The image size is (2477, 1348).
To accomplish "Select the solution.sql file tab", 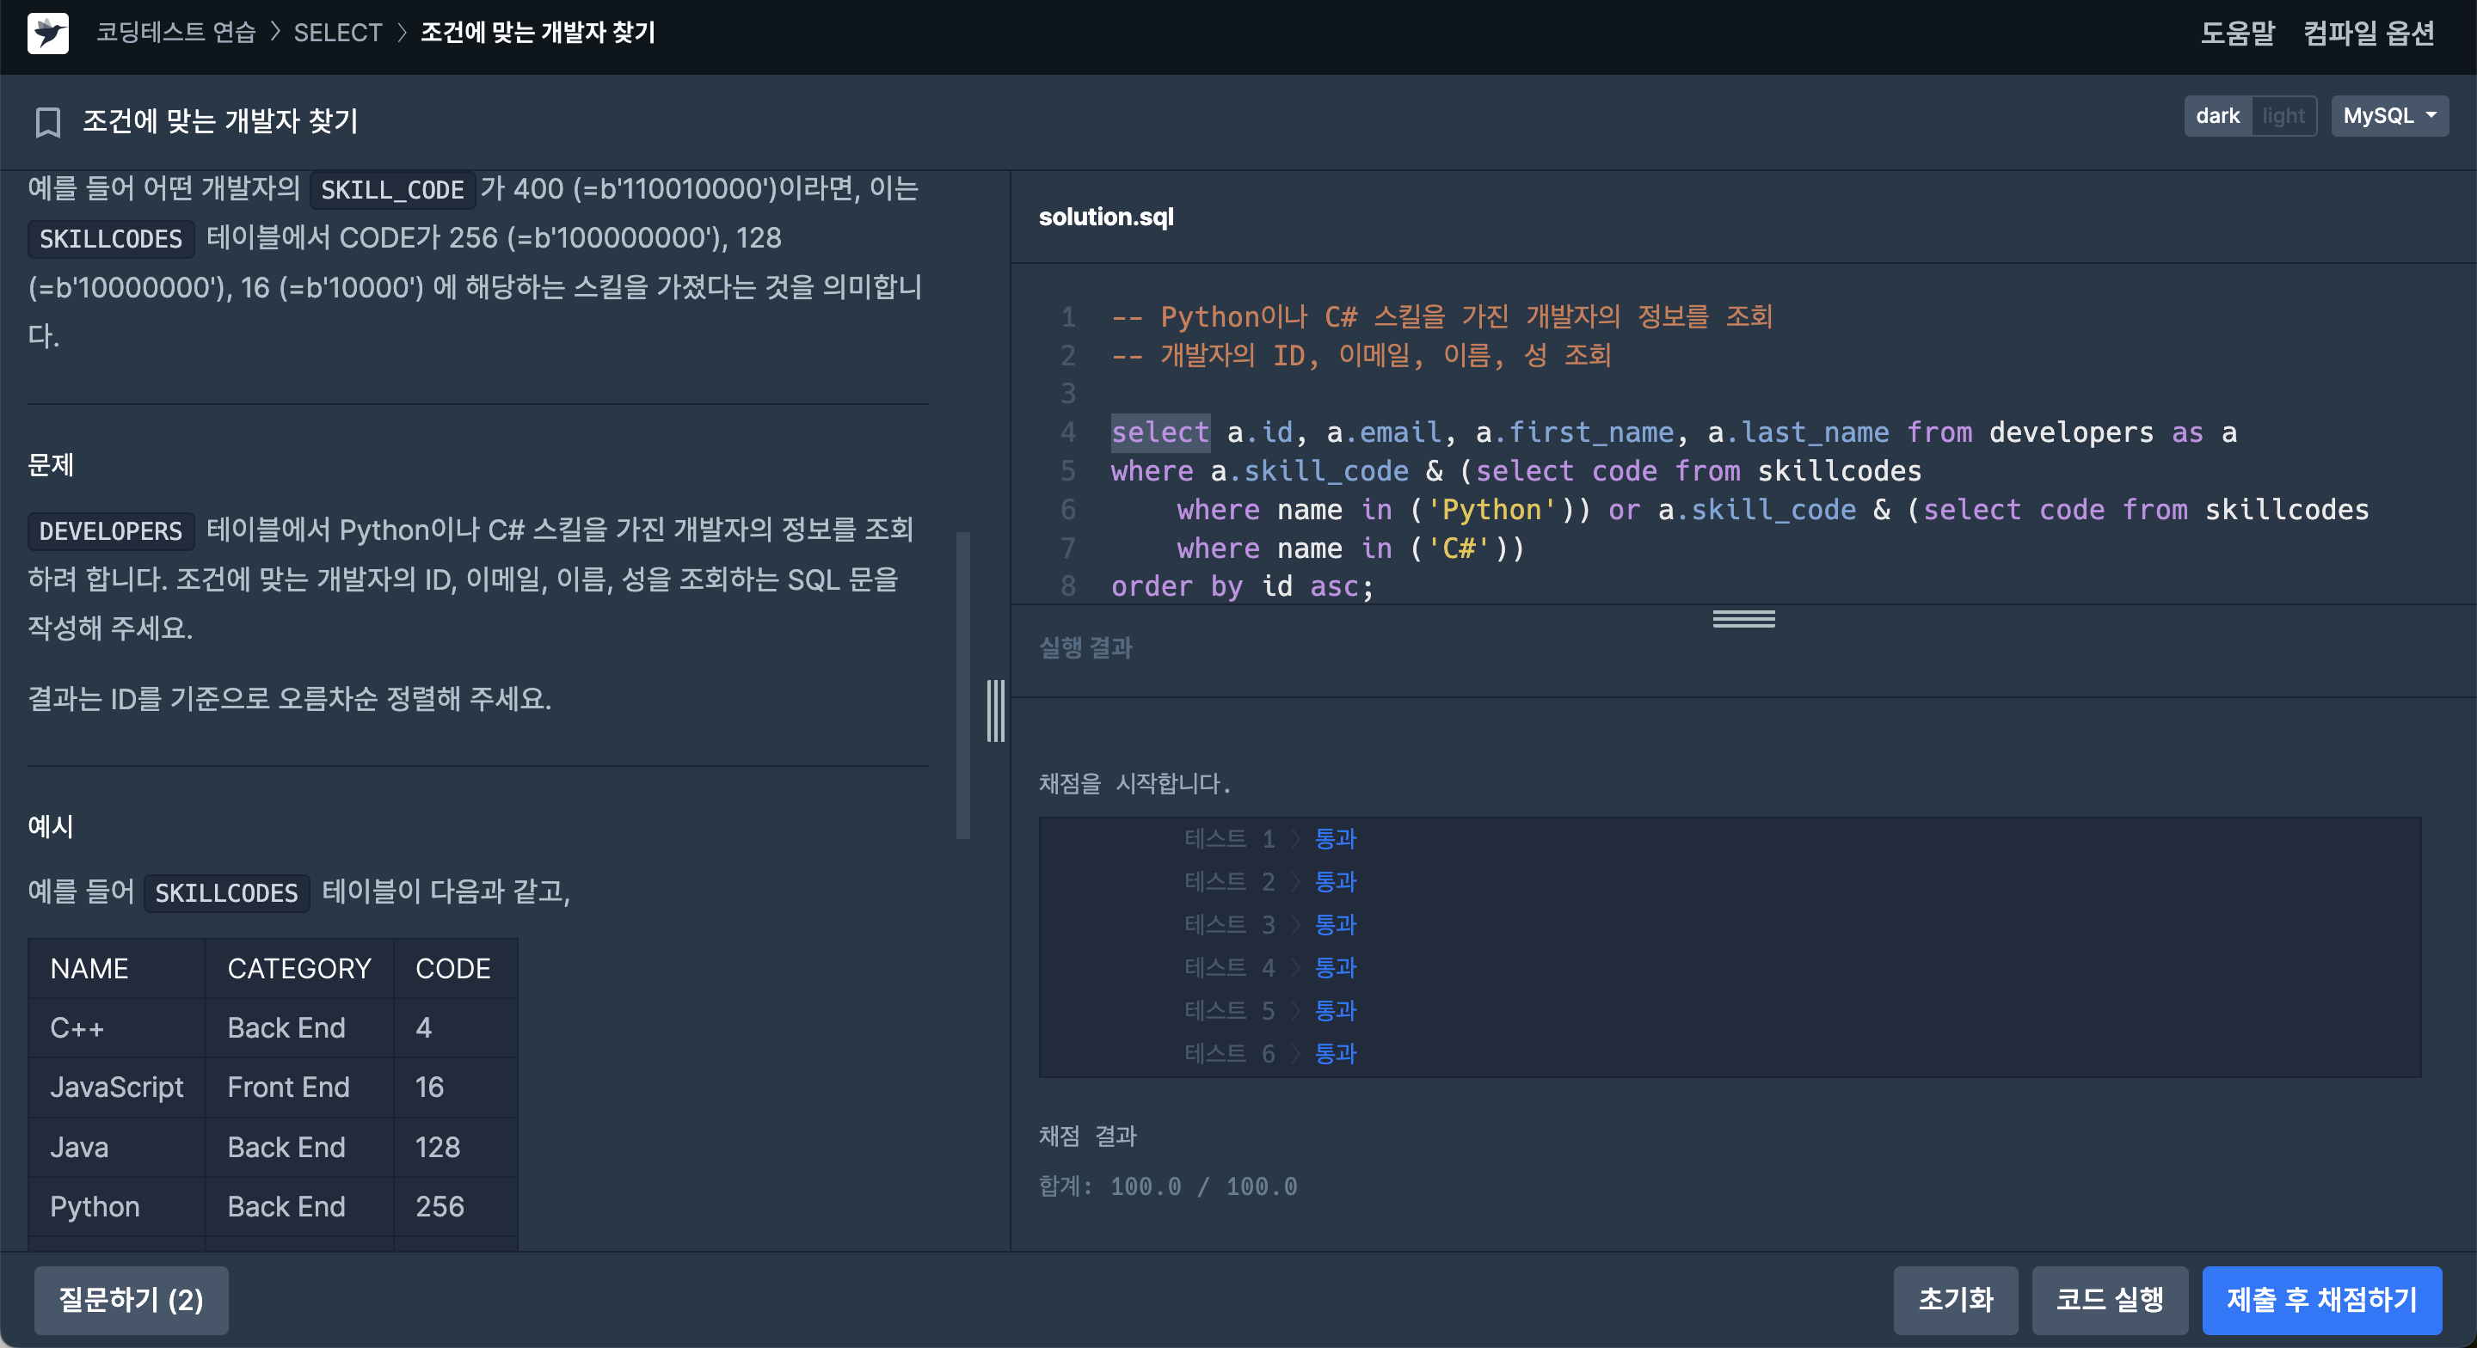I will click(1106, 218).
